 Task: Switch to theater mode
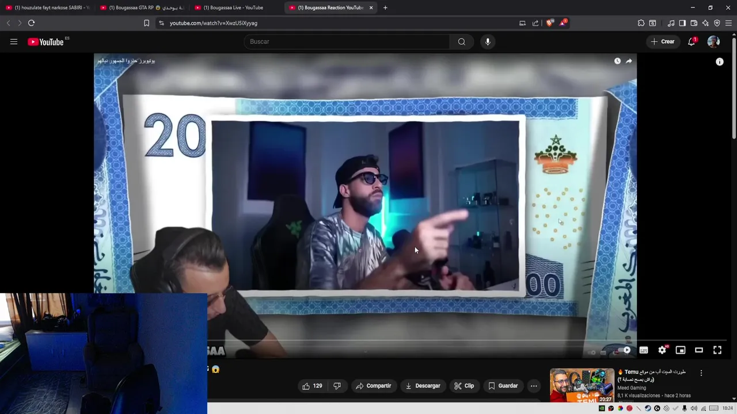699,350
